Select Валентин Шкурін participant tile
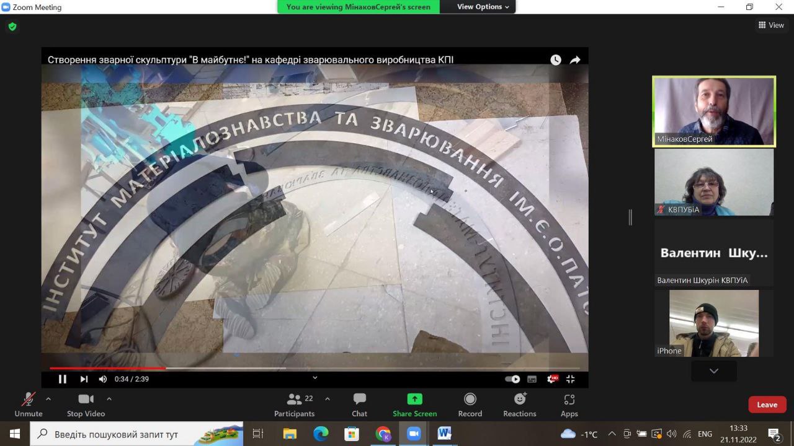 pos(714,253)
